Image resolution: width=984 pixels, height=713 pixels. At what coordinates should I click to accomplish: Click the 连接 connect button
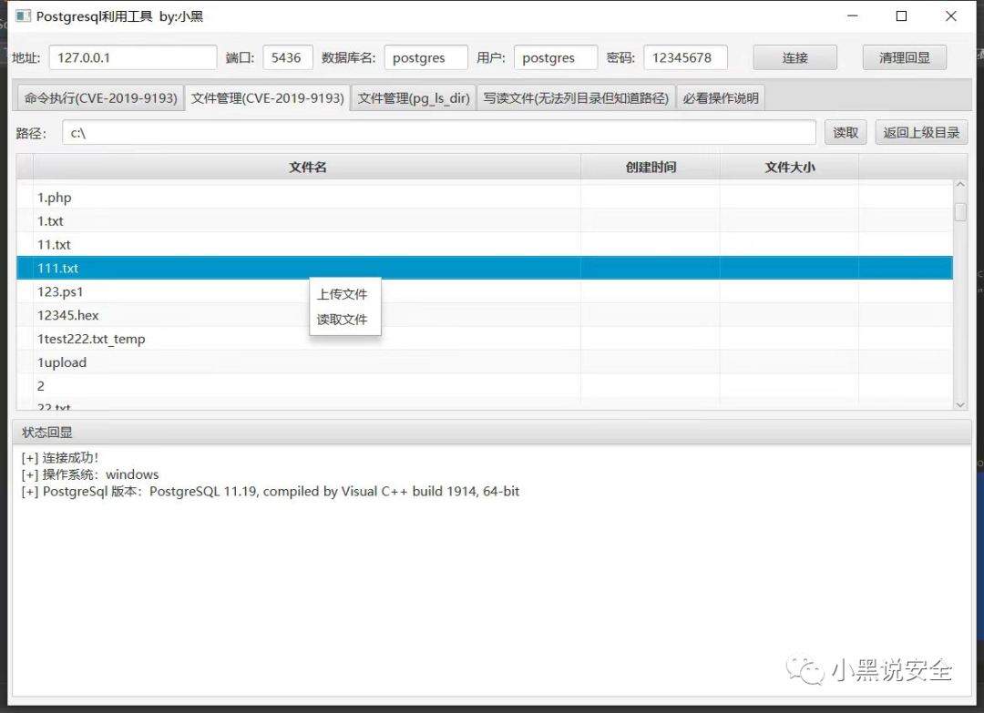tap(794, 57)
